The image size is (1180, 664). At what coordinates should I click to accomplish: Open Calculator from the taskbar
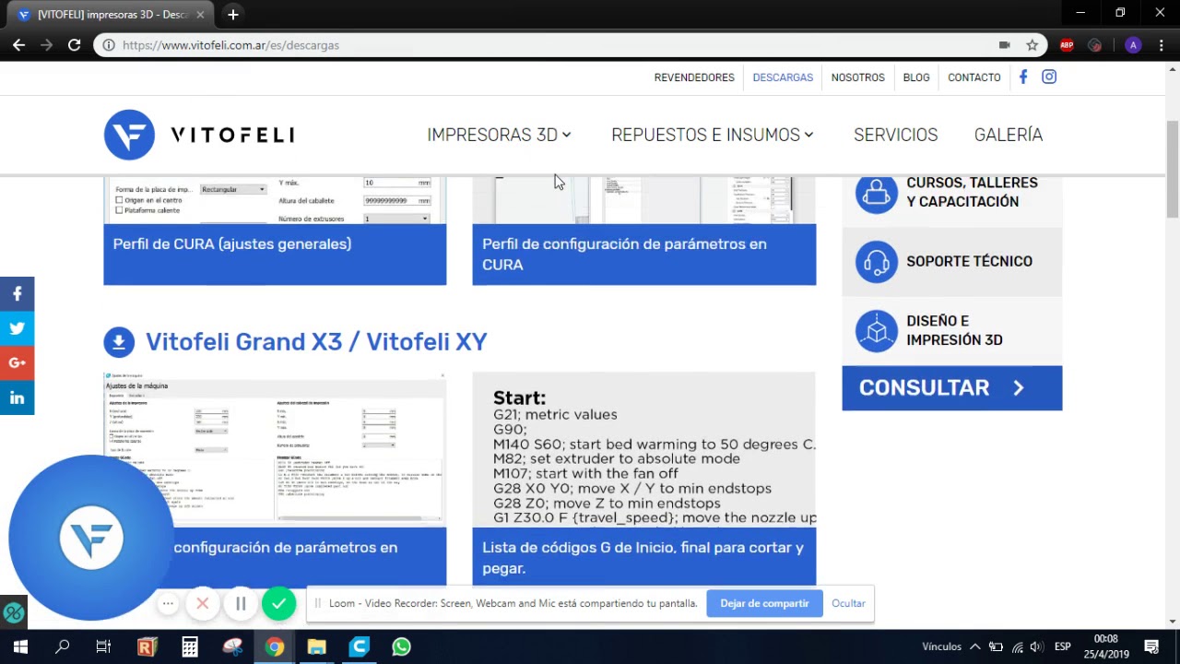[190, 646]
